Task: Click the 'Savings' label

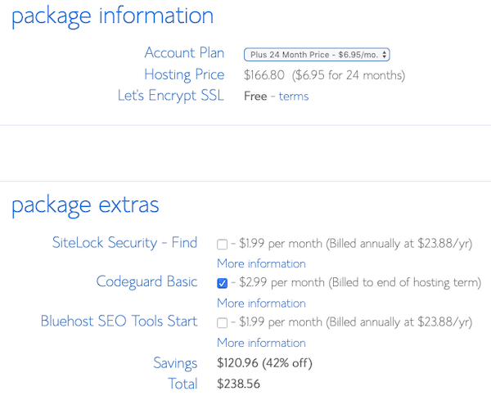Action: [175, 363]
